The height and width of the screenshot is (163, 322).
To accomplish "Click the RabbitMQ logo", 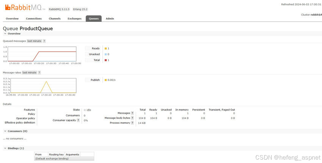I will tap(25, 8).
